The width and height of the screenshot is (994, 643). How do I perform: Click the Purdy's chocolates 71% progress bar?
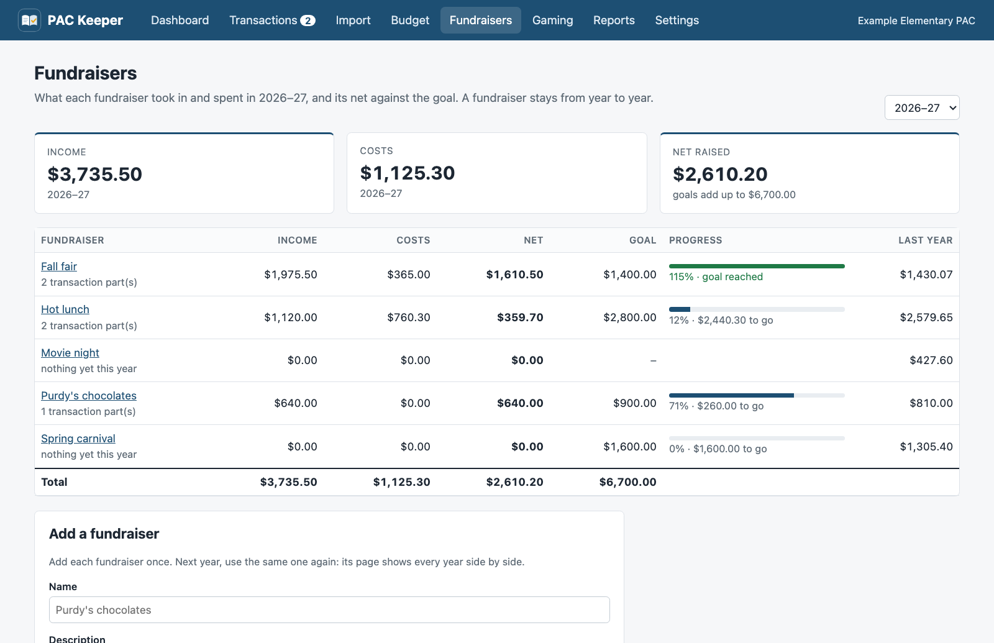click(757, 395)
